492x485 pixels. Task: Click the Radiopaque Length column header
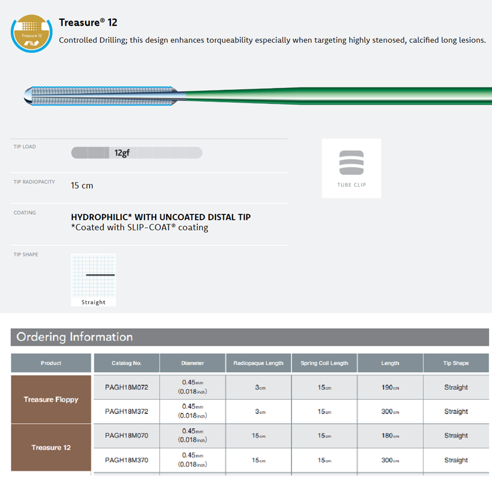pyautogui.click(x=258, y=363)
